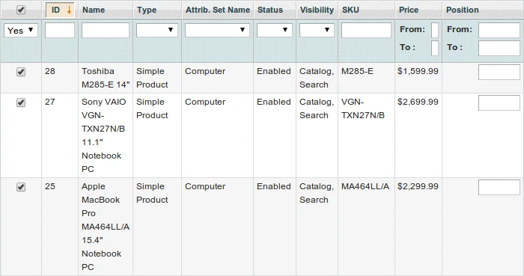
Task: Click the price $2,299.99
Action: click(418, 186)
